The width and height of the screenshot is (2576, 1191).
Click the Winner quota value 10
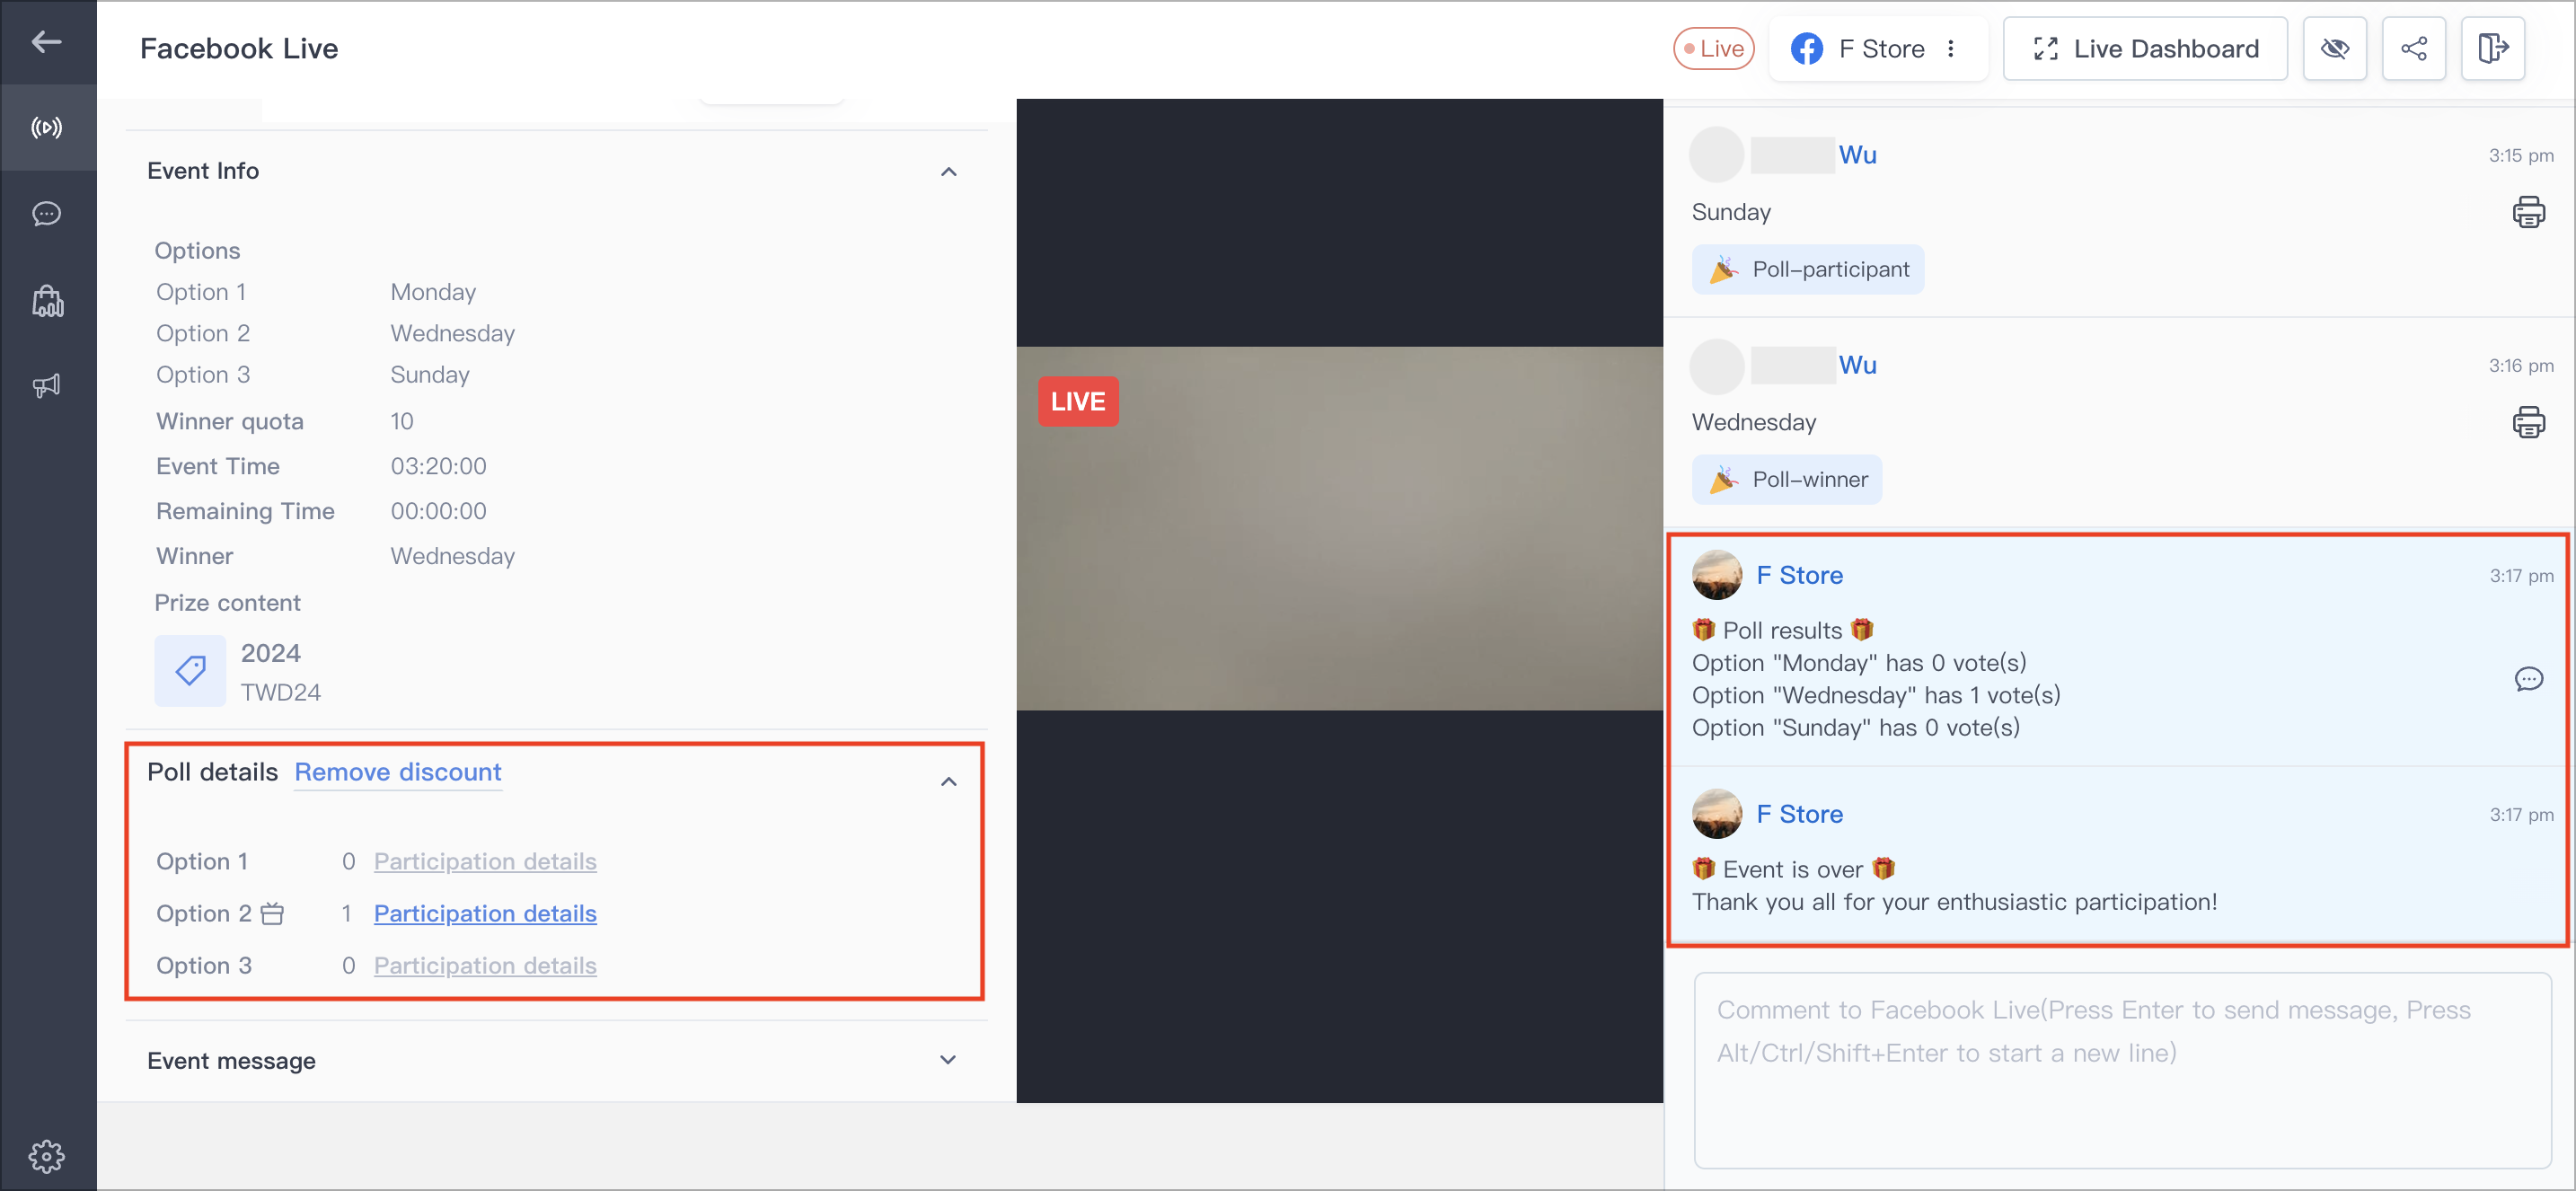click(401, 421)
